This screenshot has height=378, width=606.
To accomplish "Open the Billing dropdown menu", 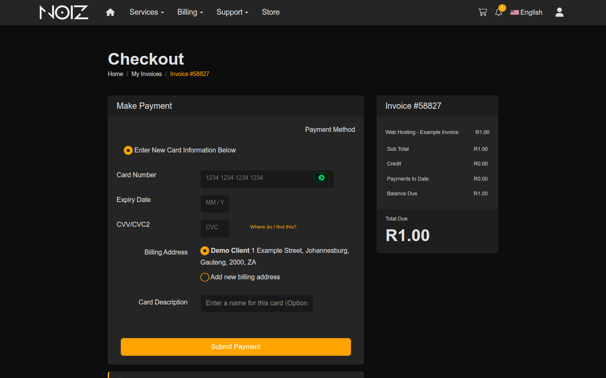I will (190, 12).
